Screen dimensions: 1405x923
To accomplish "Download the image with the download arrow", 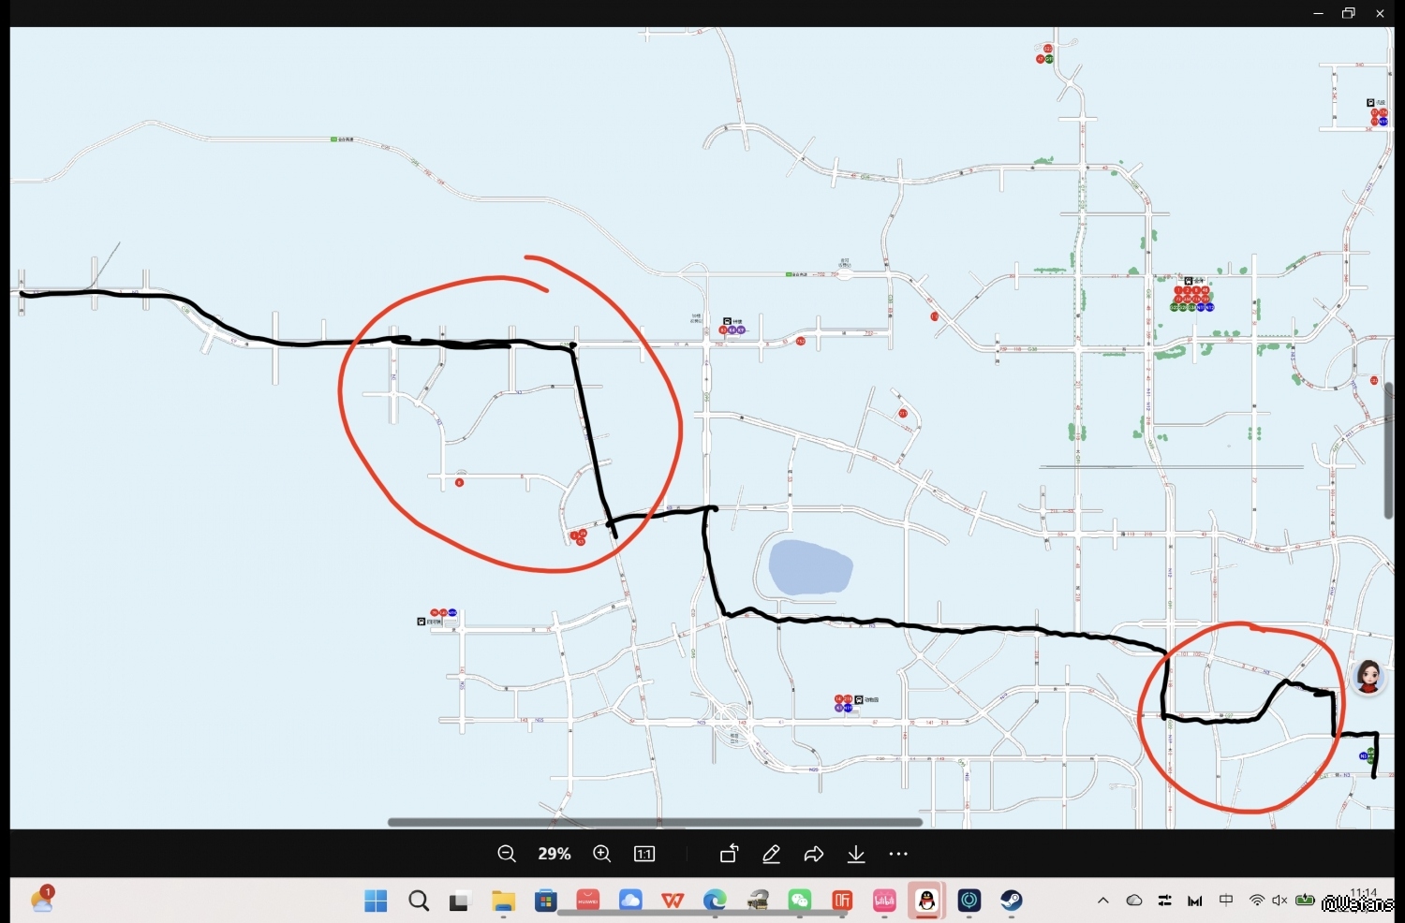I will [856, 854].
